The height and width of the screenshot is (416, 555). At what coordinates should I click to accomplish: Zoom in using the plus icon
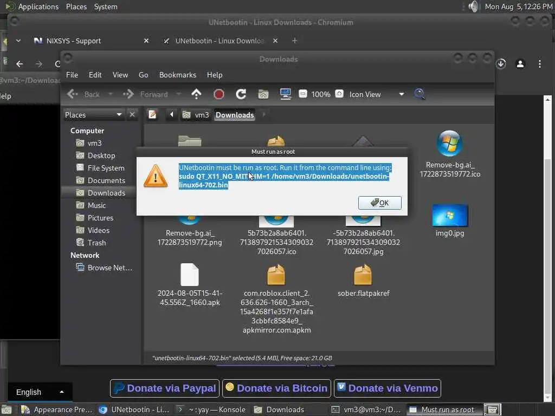click(339, 94)
